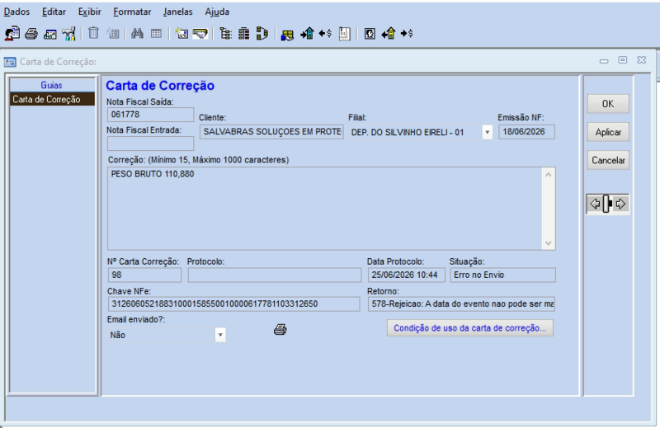This screenshot has height=428, width=660.
Task: Click the new card sparkle icon
Action: tap(181, 33)
